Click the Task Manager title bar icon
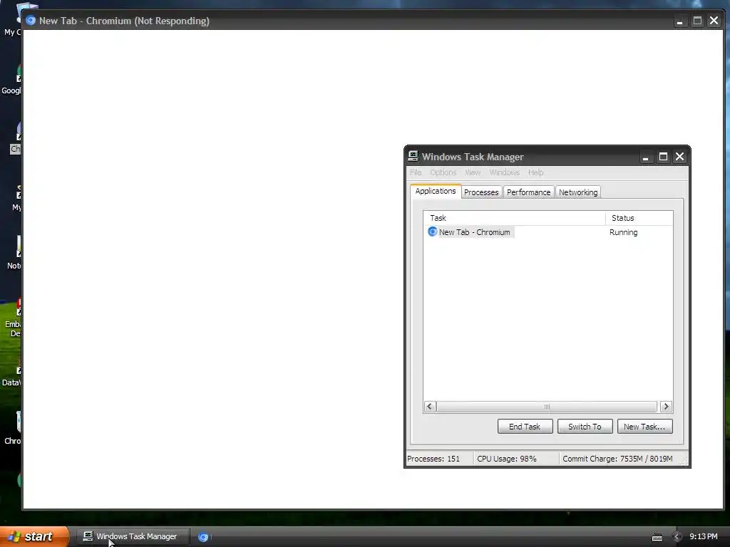 tap(413, 156)
